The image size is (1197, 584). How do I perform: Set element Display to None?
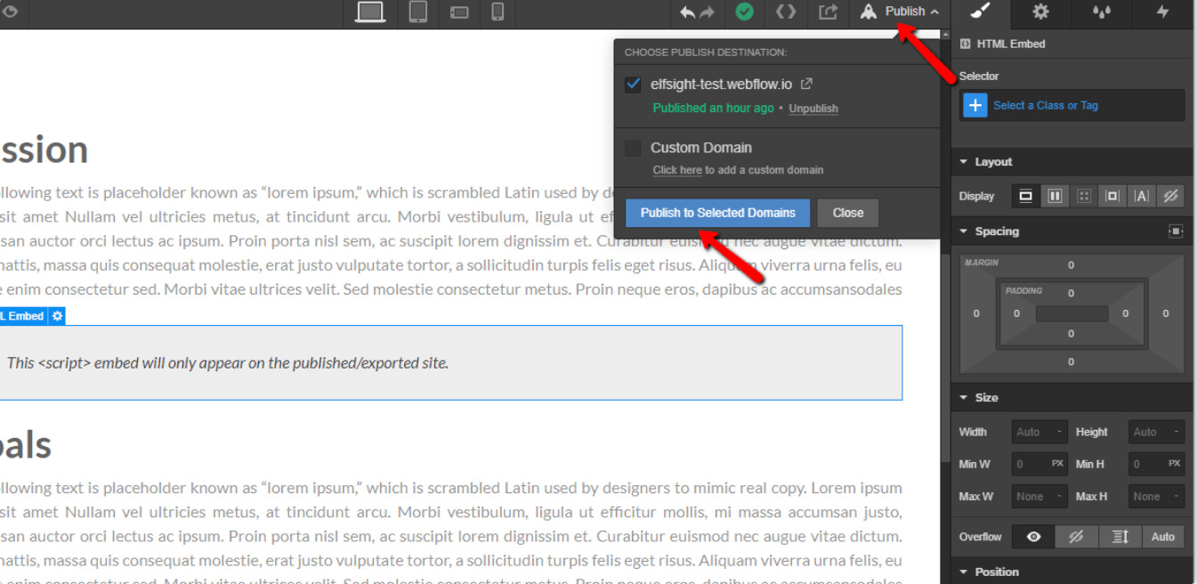click(1171, 196)
